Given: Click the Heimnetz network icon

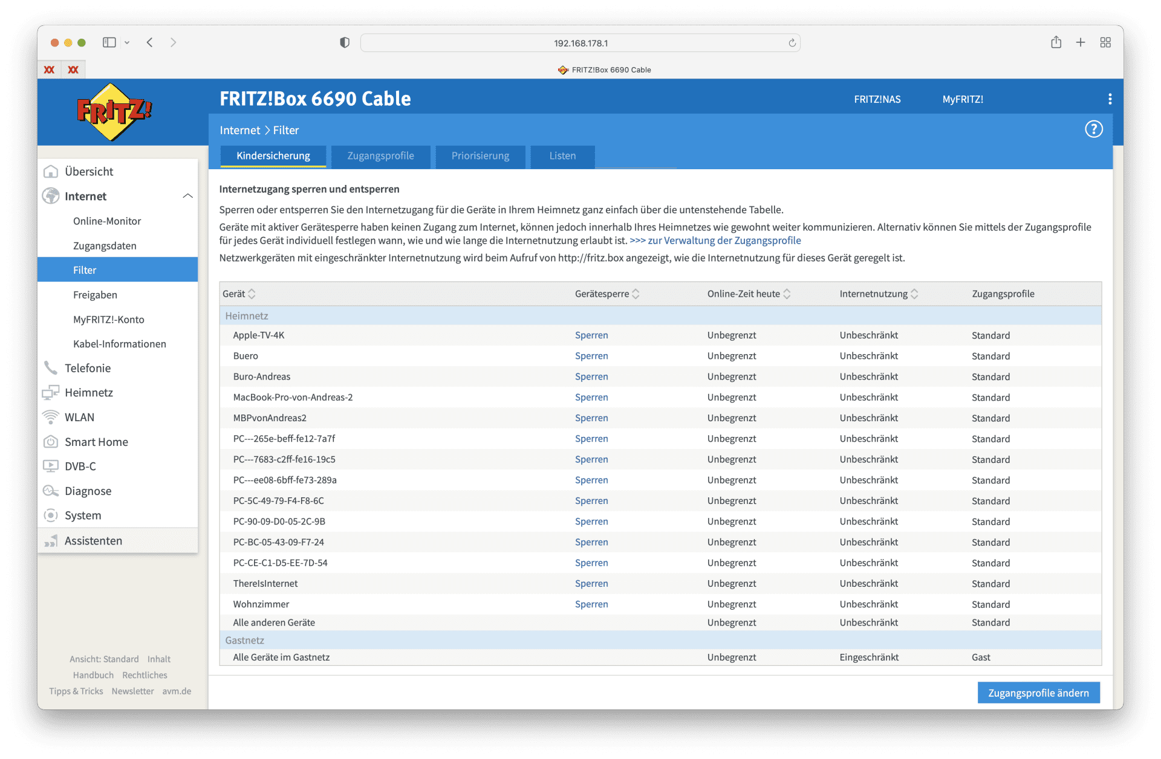Looking at the screenshot, I should pyautogui.click(x=51, y=393).
